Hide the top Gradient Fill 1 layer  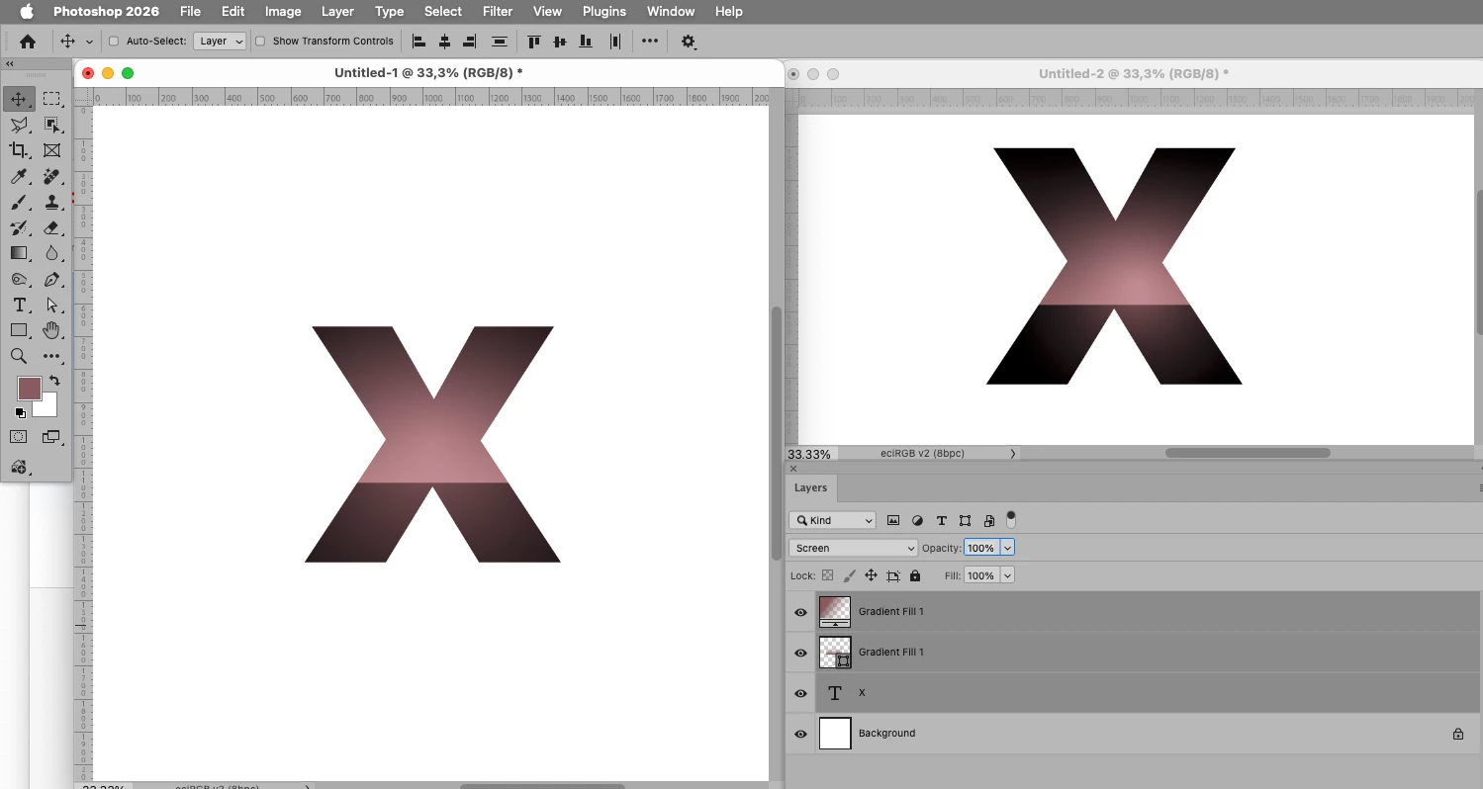coord(800,612)
